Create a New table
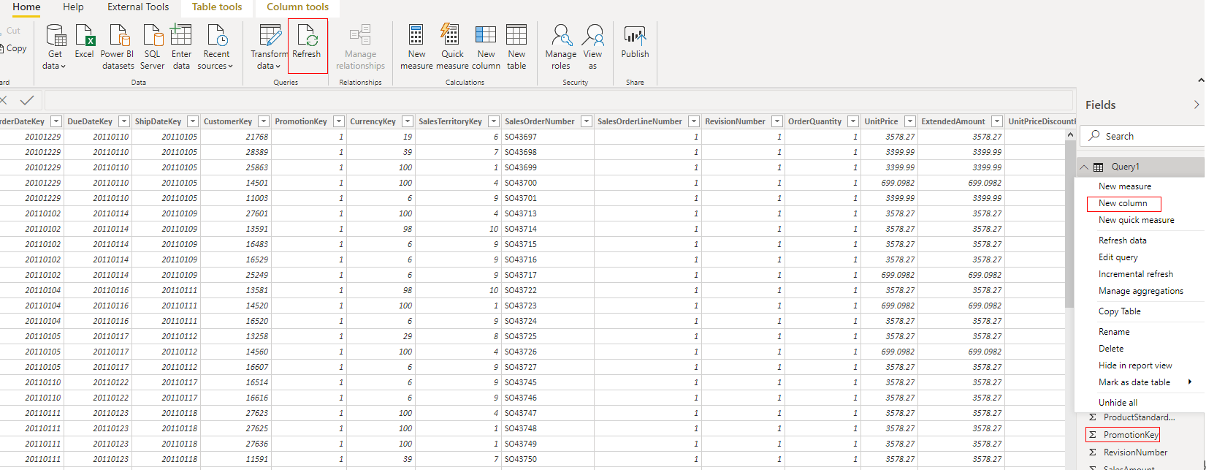This screenshot has width=1206, height=470. click(516, 47)
